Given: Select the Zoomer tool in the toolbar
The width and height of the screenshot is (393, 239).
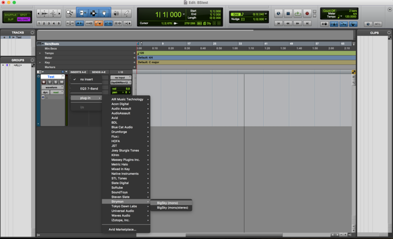Looking at the screenshot, I should click(x=69, y=13).
